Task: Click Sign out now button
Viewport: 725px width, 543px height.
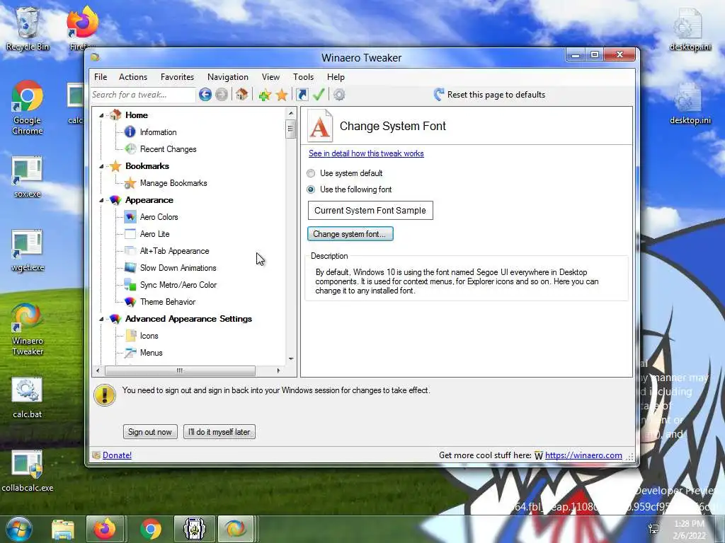Action: [x=150, y=432]
